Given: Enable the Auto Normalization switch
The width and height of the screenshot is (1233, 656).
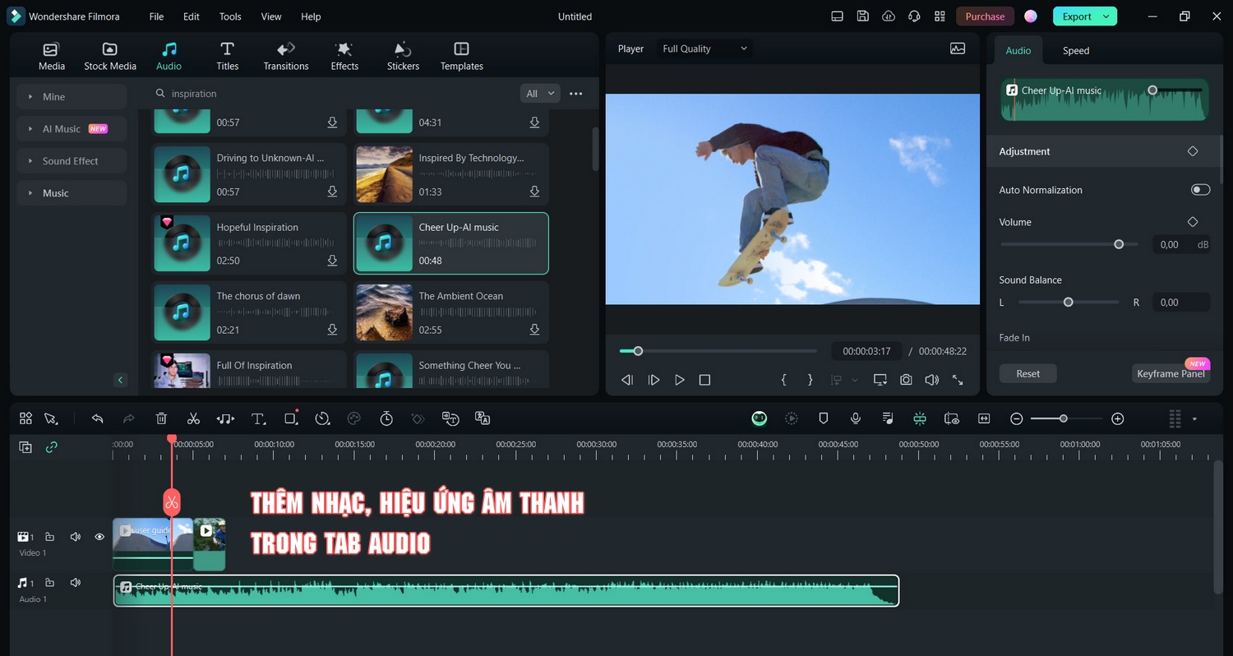Looking at the screenshot, I should (x=1200, y=190).
